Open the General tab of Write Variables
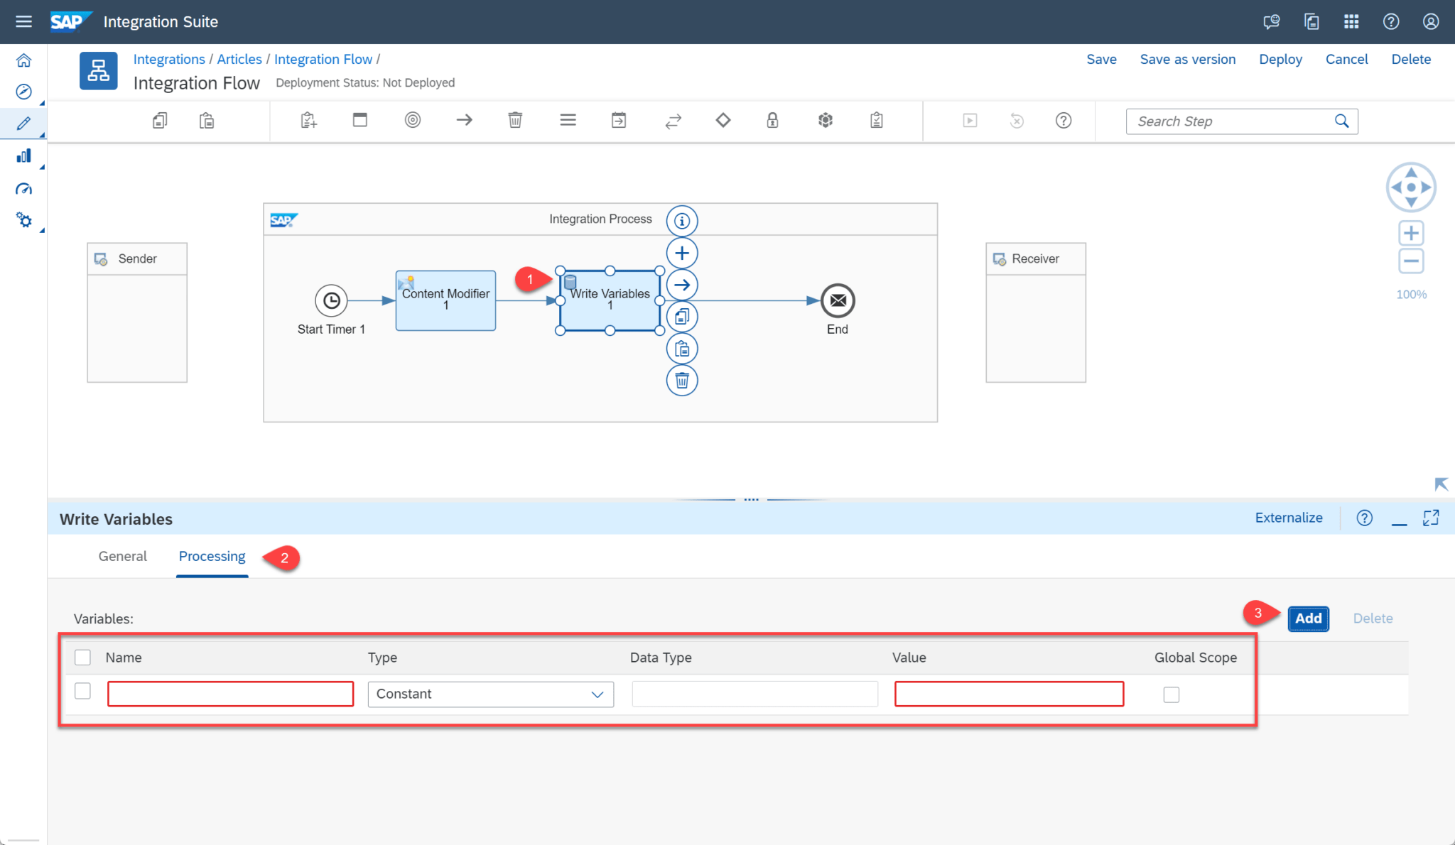Image resolution: width=1455 pixels, height=845 pixels. pyautogui.click(x=122, y=556)
